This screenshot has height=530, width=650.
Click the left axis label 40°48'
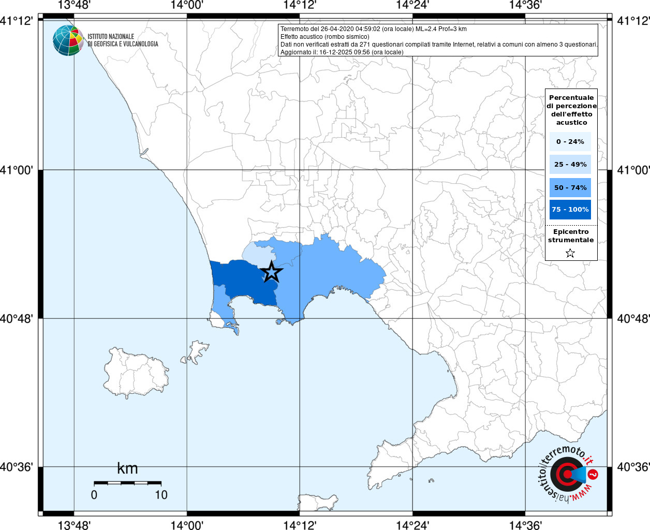point(17,318)
